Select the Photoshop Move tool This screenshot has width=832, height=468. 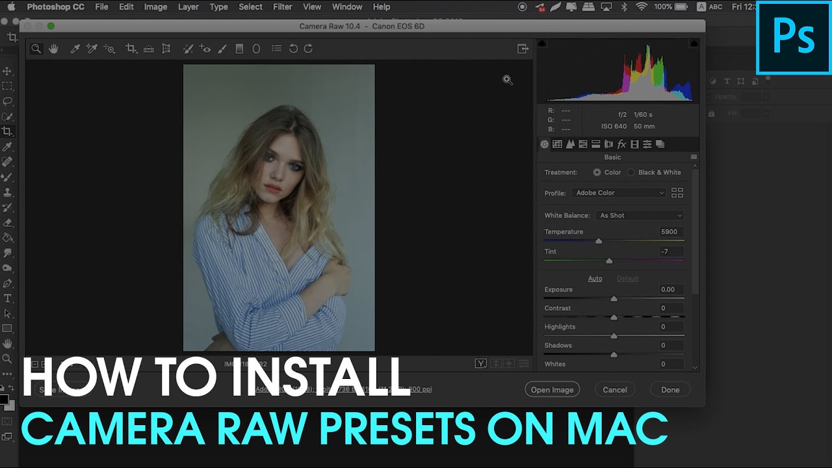[x=8, y=71]
